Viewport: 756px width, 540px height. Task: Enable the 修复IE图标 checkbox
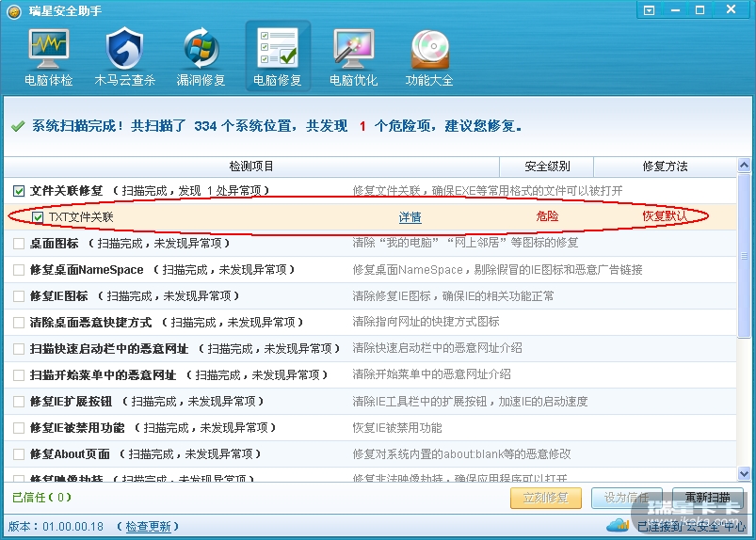click(x=19, y=296)
